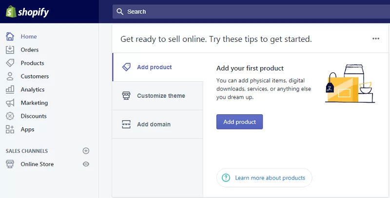Image resolution: width=390 pixels, height=198 pixels.
Task: Click the Discounts percent badge icon
Action: pos(10,116)
